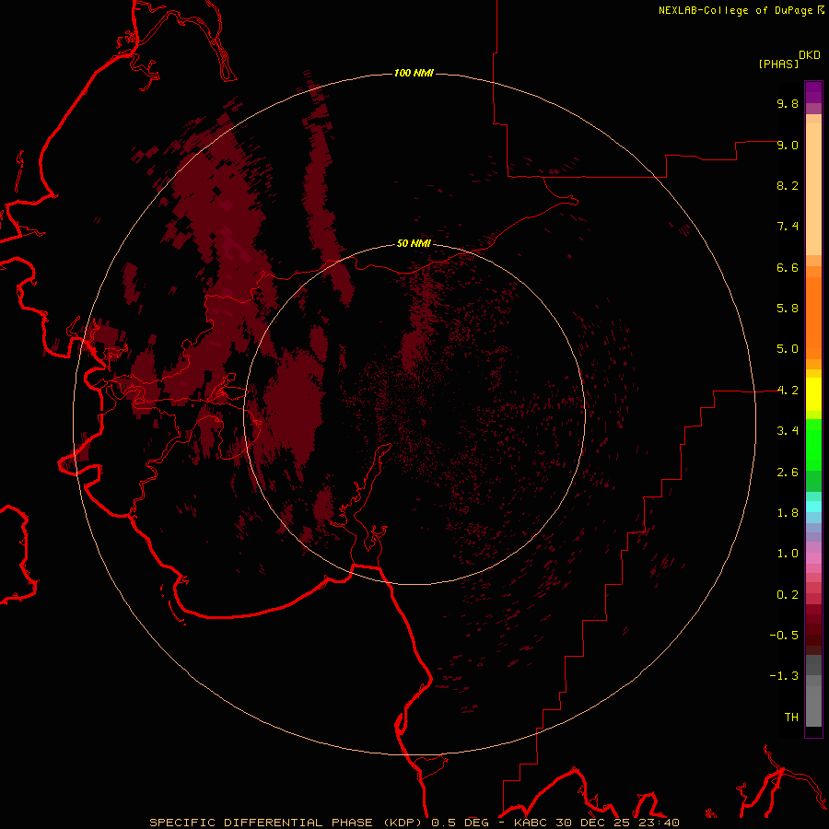Click the bright green segment of color bar

click(x=813, y=445)
